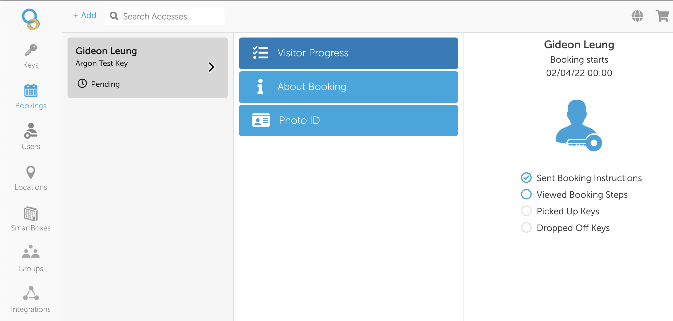Click Viewed Booking Steps circle
Screen dimensions: 673x321
(x=526, y=194)
